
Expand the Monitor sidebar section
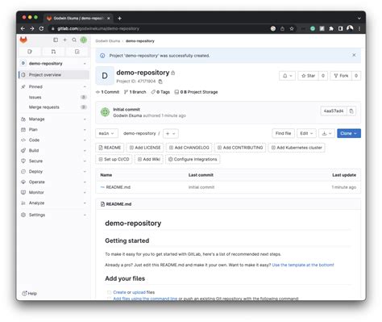click(x=54, y=192)
